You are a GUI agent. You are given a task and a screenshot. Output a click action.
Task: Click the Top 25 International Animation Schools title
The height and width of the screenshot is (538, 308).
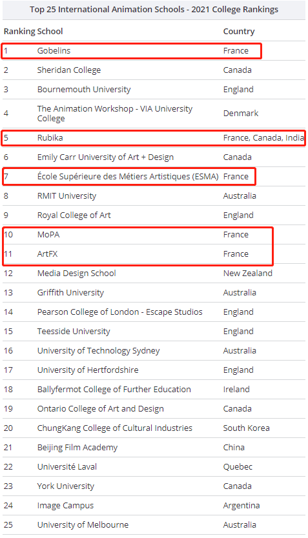click(x=154, y=10)
